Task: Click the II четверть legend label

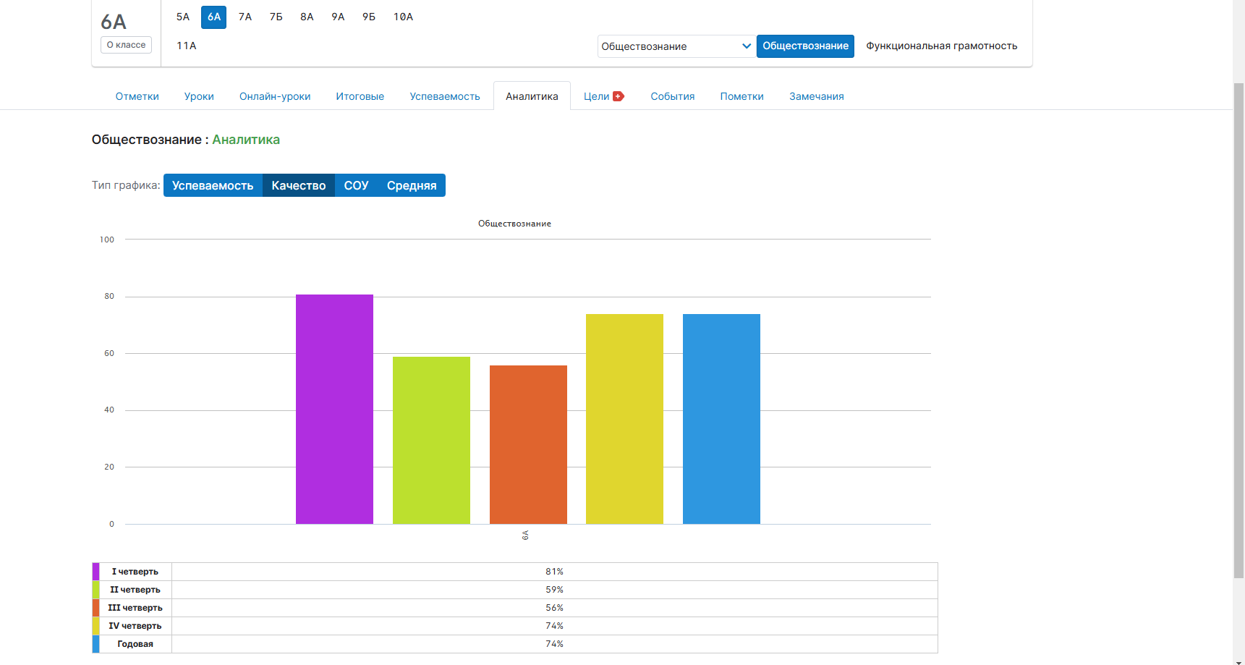Action: [135, 590]
